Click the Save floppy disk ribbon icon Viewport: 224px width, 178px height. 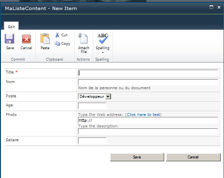pos(10,39)
